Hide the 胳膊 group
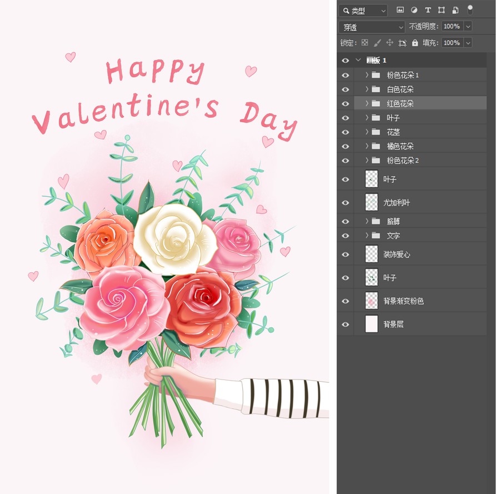Viewport: 500px width, 494px height. click(x=346, y=221)
